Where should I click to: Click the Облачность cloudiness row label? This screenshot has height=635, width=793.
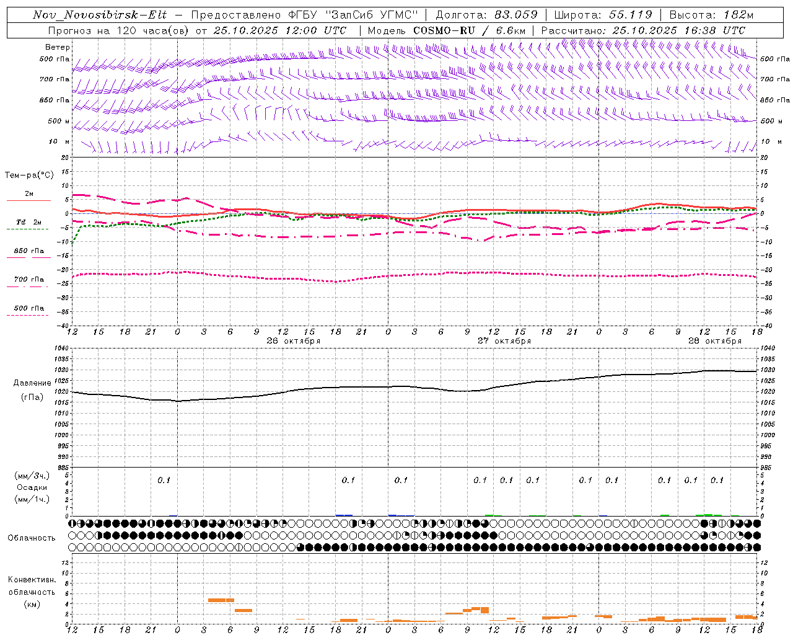32,538
